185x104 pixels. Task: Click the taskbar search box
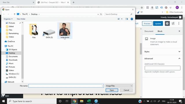tap(32, 101)
